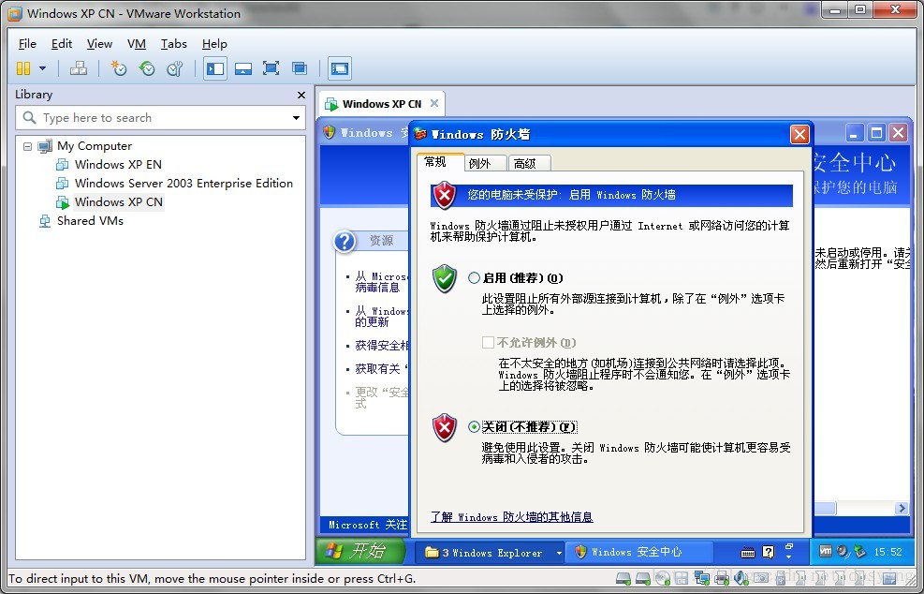Select Windows XP CN in library tree
Image resolution: width=924 pixels, height=594 pixels.
point(118,202)
